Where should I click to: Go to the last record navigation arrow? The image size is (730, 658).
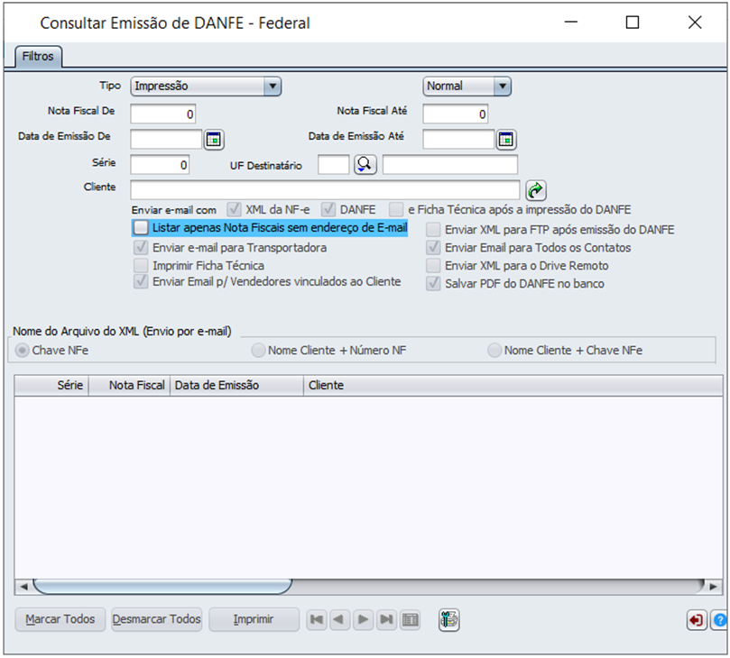tap(386, 620)
